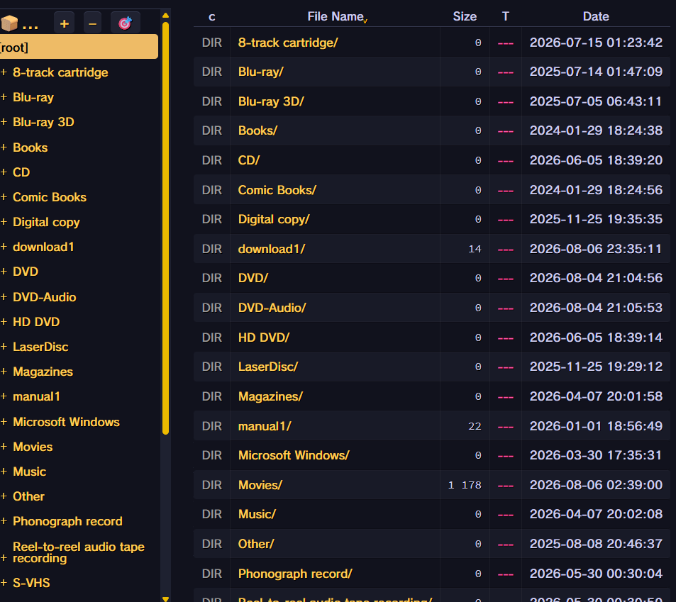Viewport: 676px width, 602px height.
Task: Open the Microsoft Windows/ folder link
Action: (x=294, y=455)
